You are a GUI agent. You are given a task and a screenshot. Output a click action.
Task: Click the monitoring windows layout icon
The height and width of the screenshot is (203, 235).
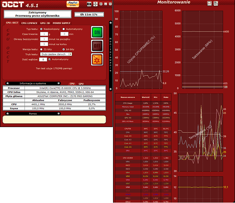click(x=216, y=3)
